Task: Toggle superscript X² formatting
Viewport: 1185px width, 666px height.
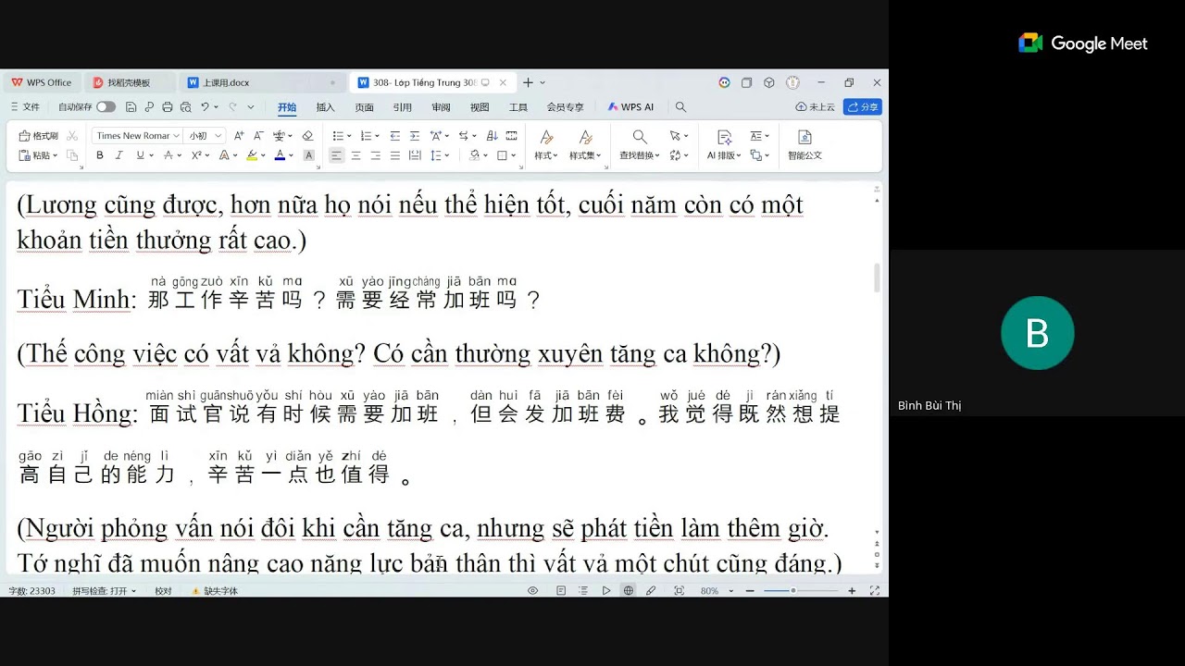Action: click(x=196, y=155)
